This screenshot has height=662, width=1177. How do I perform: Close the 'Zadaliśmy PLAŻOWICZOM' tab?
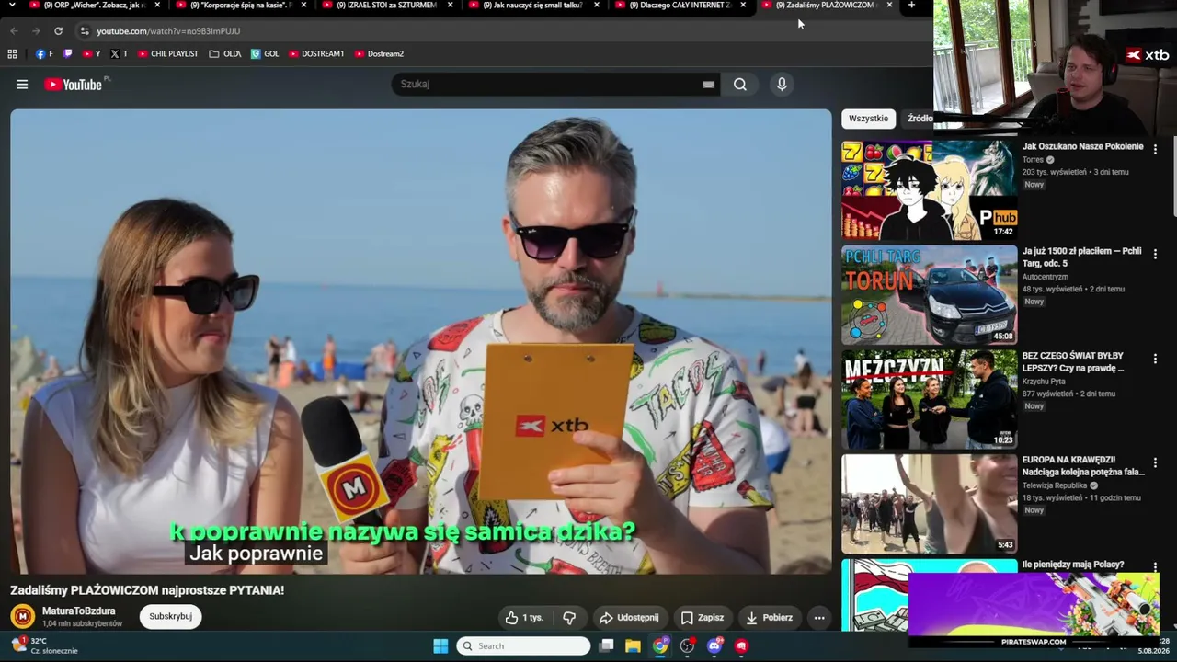(x=889, y=6)
